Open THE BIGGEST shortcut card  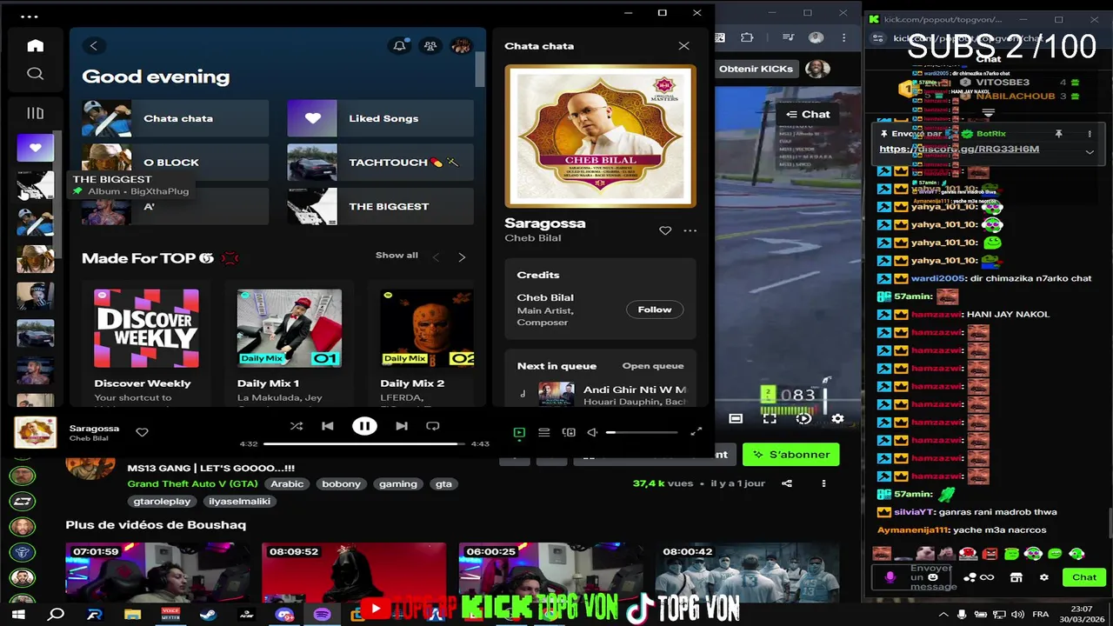pyautogui.click(x=381, y=207)
